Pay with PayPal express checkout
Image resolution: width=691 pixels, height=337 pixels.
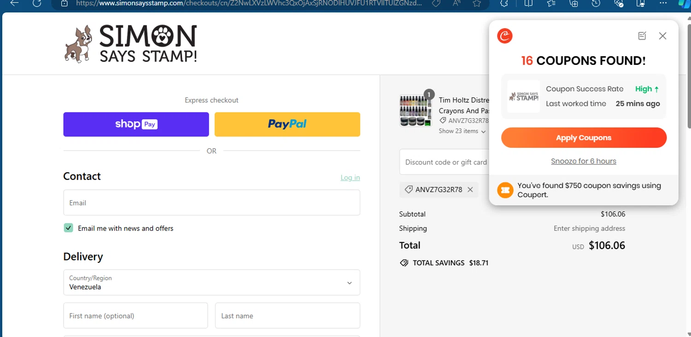click(x=287, y=124)
